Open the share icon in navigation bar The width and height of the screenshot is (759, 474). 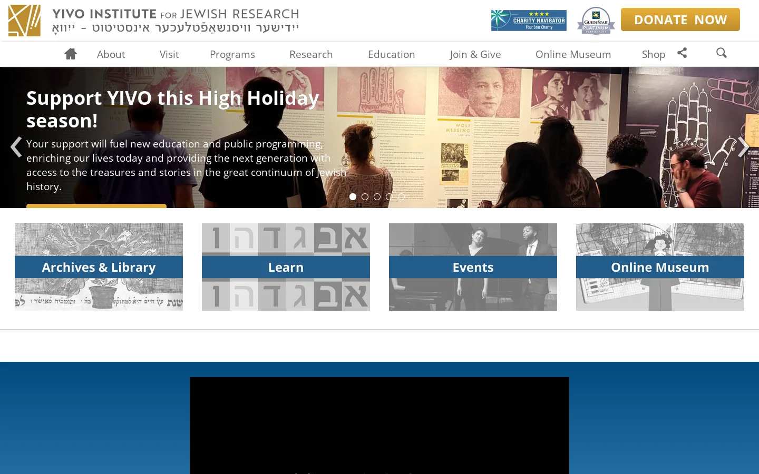682,53
